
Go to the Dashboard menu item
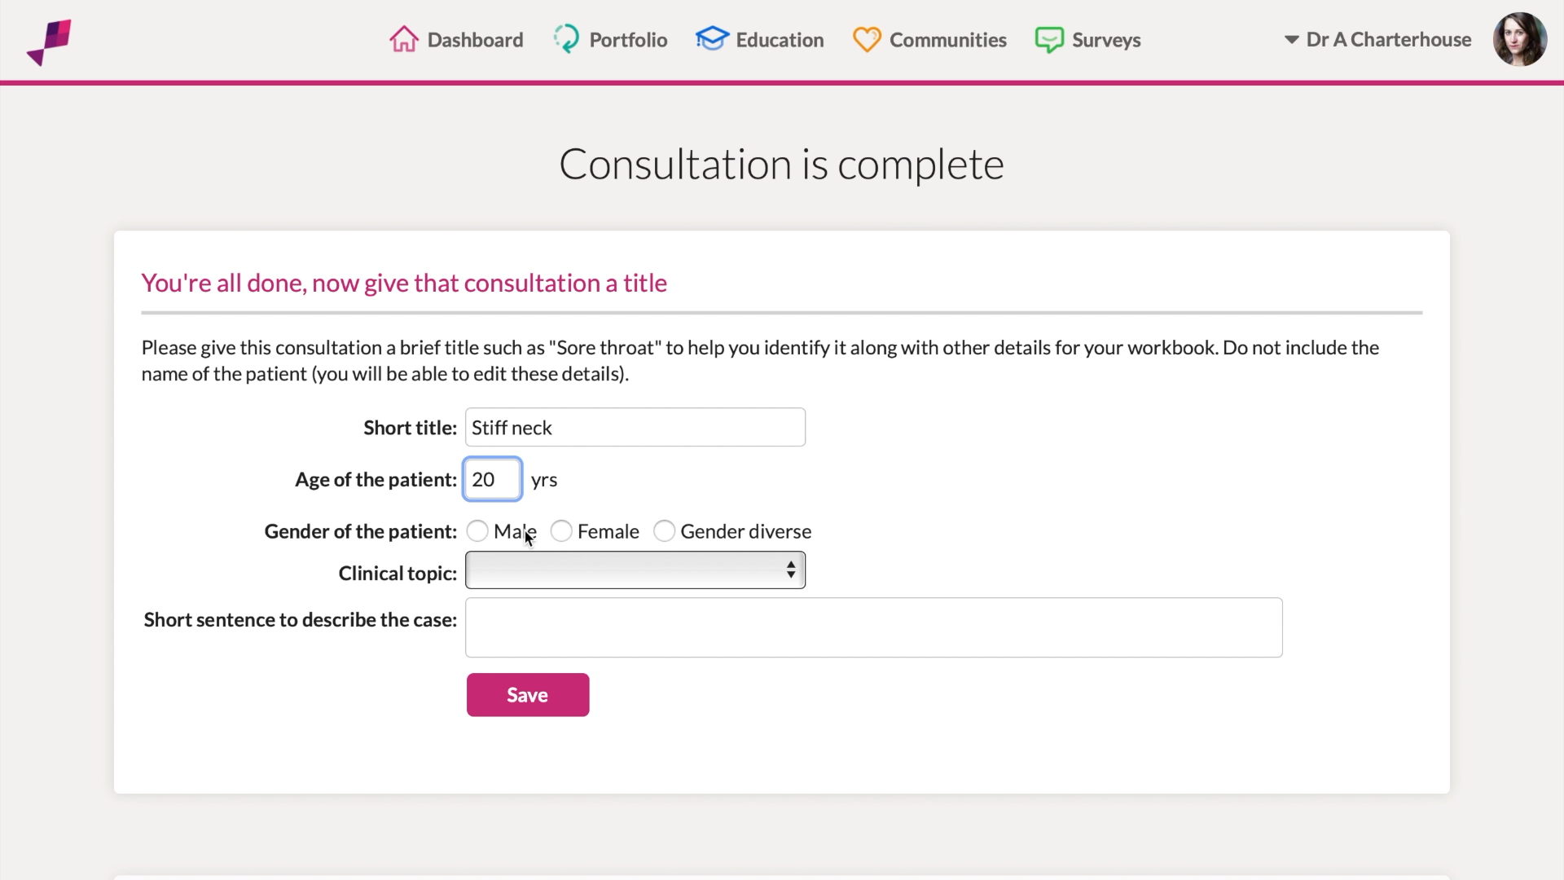(474, 39)
